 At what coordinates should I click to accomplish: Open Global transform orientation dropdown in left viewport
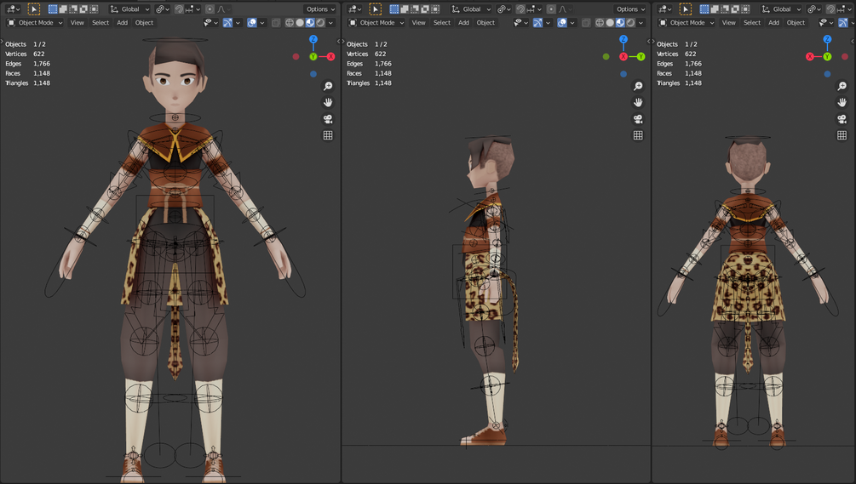click(130, 9)
